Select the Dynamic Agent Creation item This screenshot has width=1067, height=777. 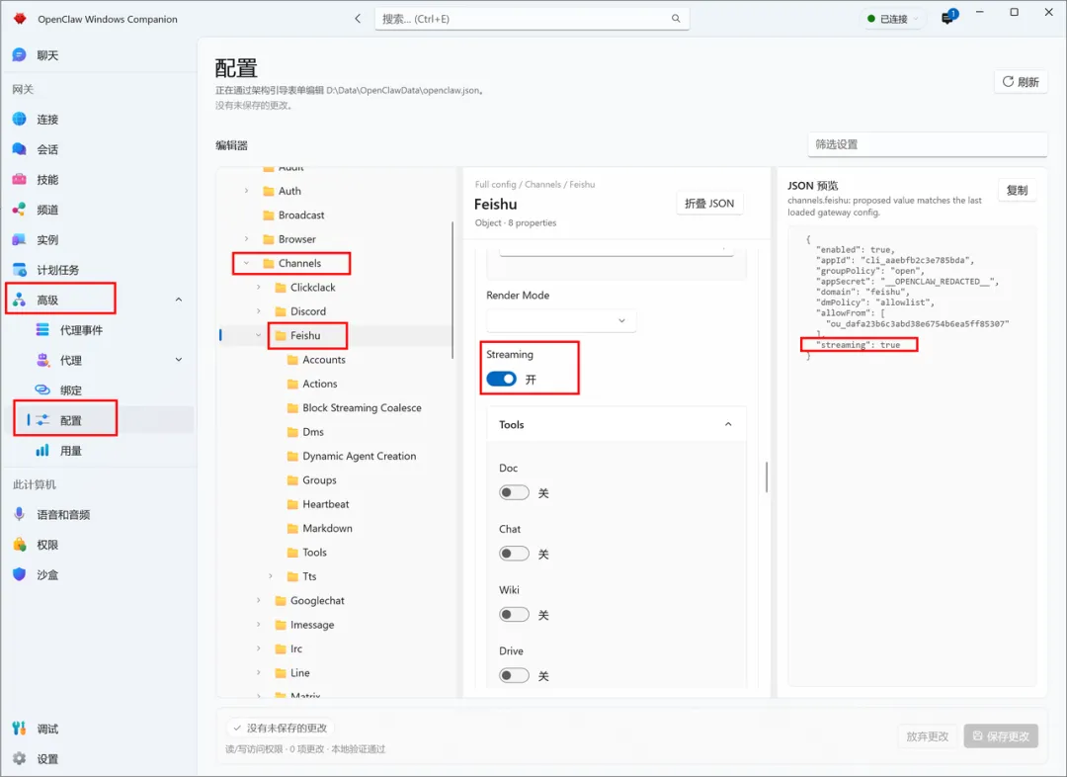pos(360,457)
